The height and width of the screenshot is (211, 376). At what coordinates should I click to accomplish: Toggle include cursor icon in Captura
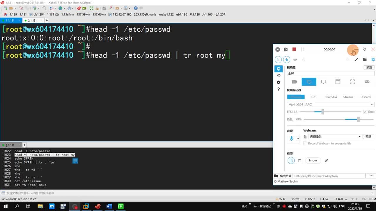point(278,59)
